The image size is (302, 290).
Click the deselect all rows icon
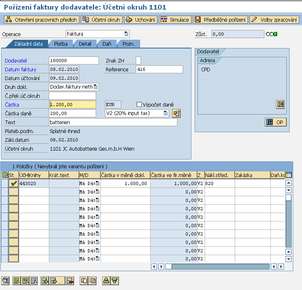pyautogui.click(x=34, y=280)
